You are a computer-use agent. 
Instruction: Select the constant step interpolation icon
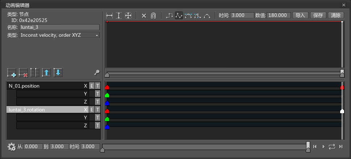170,16
